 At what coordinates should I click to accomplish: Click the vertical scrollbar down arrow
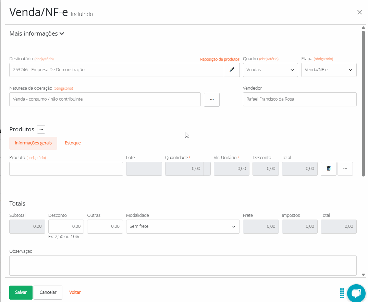363,274
